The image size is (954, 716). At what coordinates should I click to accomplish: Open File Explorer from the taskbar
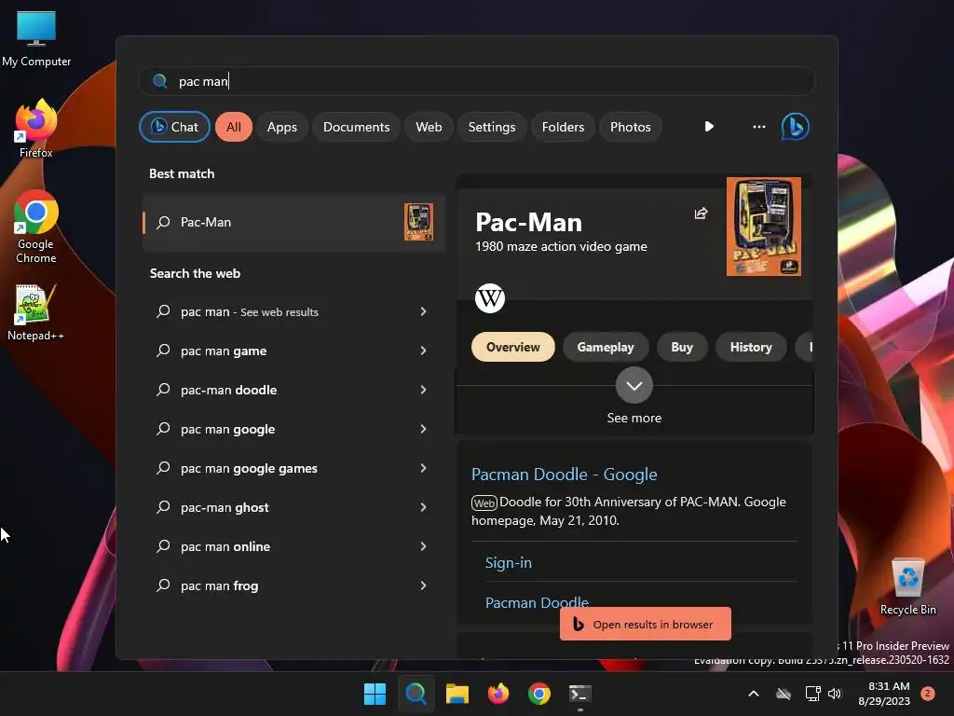pyautogui.click(x=457, y=694)
